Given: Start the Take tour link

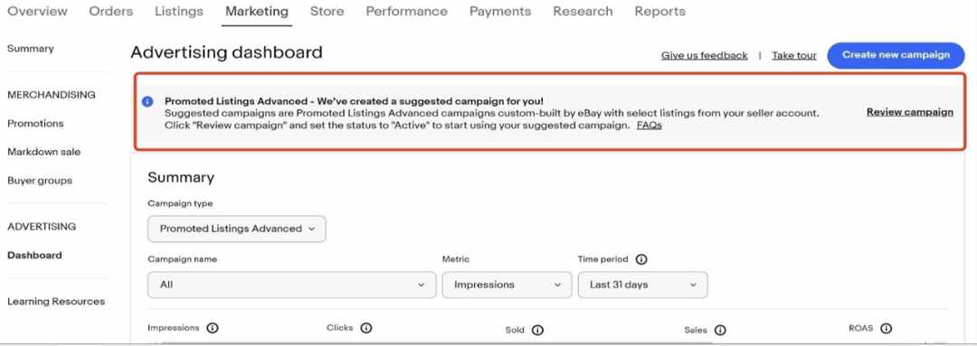Looking at the screenshot, I should pos(794,55).
